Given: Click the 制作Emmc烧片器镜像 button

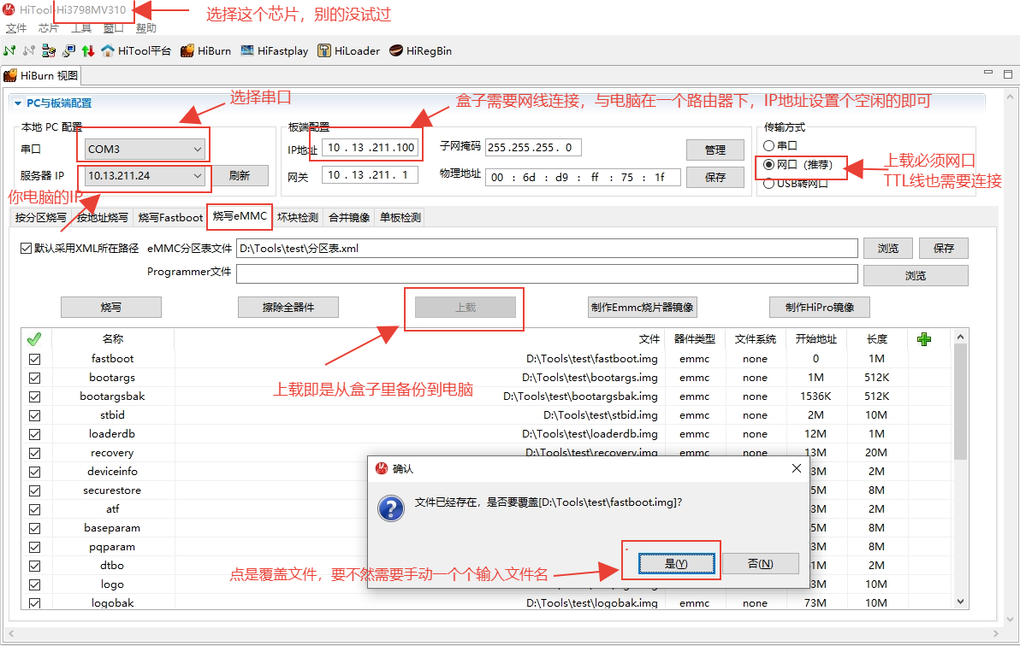Looking at the screenshot, I should 643,308.
